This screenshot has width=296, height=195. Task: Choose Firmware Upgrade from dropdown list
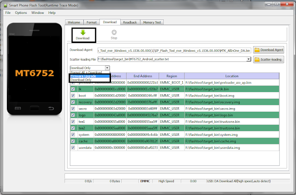click(90, 76)
